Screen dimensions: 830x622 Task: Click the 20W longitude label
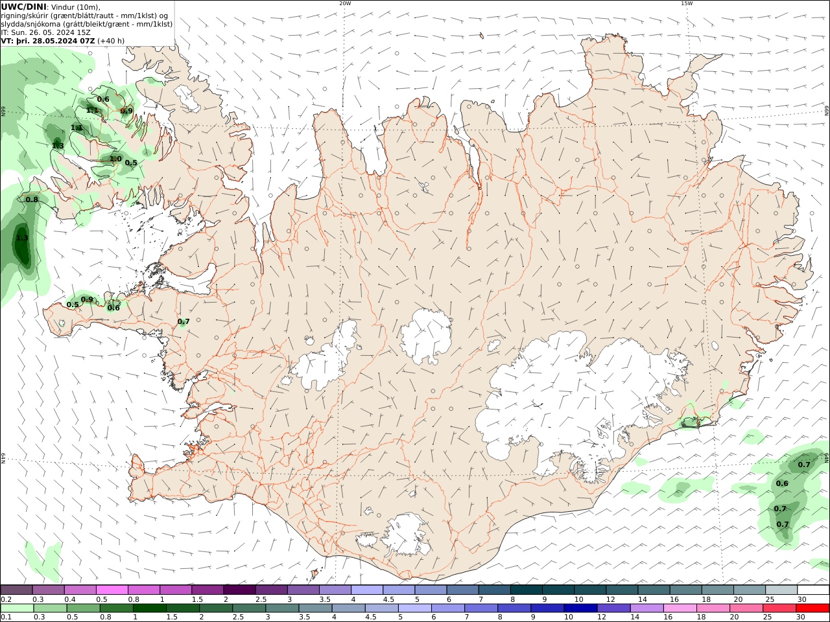pyautogui.click(x=345, y=3)
